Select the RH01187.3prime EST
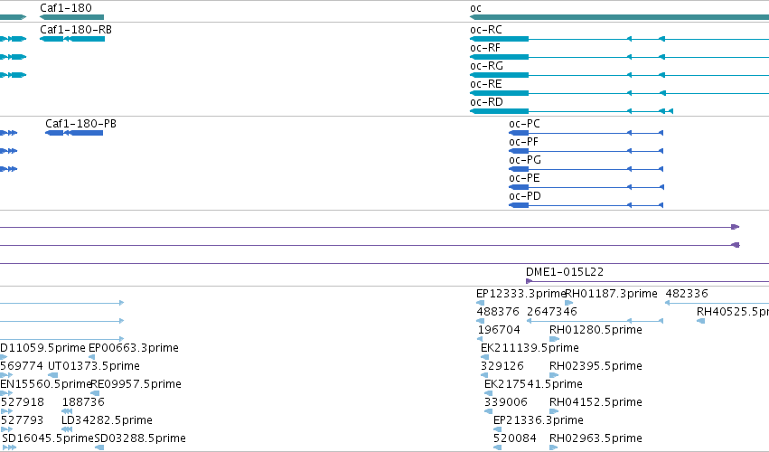Viewport: 769px width, 452px height. click(611, 294)
